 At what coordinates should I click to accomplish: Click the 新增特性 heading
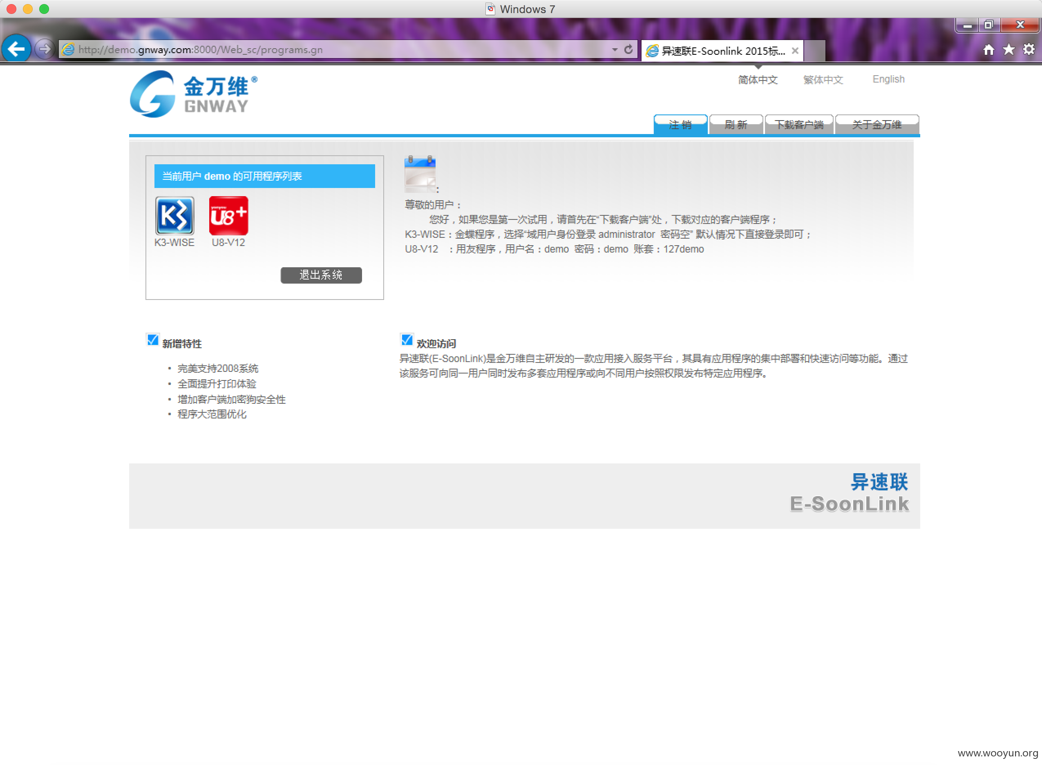(x=182, y=344)
